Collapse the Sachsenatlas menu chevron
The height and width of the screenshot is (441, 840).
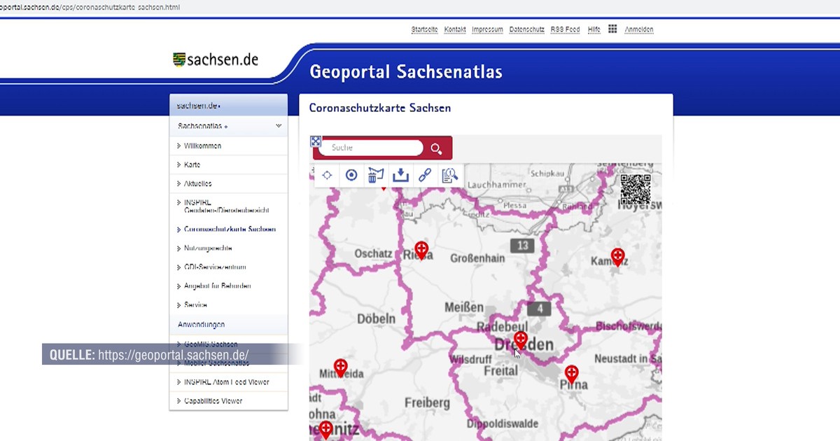point(279,126)
